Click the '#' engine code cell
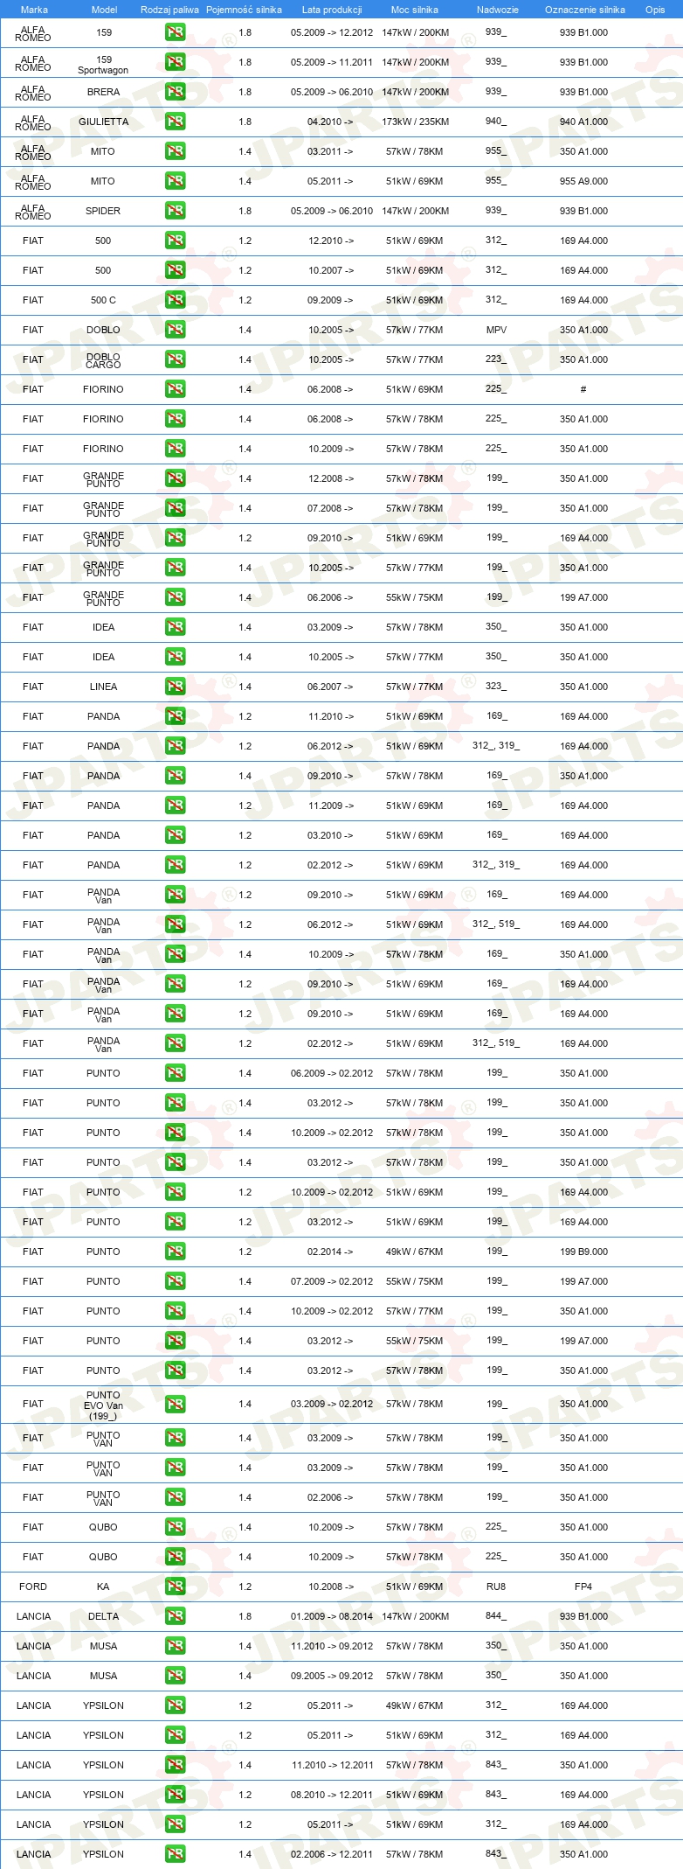The height and width of the screenshot is (1869, 683). coord(583,389)
